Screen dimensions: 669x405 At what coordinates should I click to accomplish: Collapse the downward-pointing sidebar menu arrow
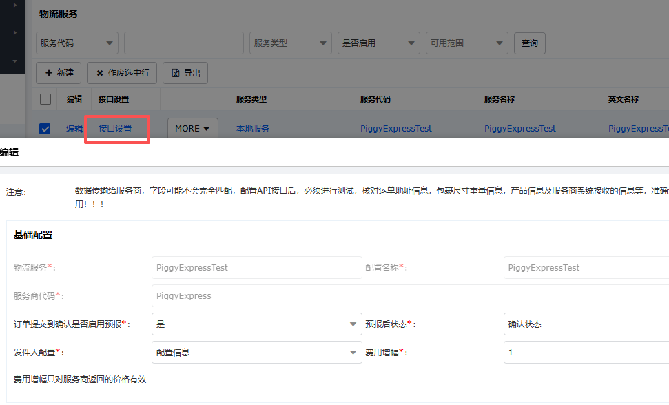tap(14, 61)
